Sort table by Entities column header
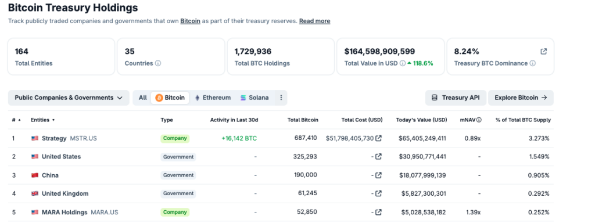Viewport: 595px width, 223px height. point(42,120)
